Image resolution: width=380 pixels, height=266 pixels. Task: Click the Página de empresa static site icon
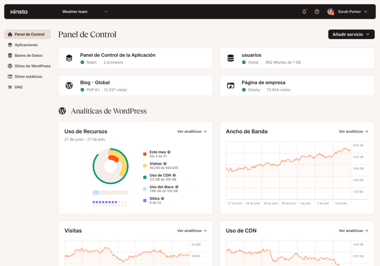click(x=230, y=86)
